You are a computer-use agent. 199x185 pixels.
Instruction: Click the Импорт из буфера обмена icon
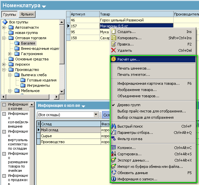(x=113, y=167)
